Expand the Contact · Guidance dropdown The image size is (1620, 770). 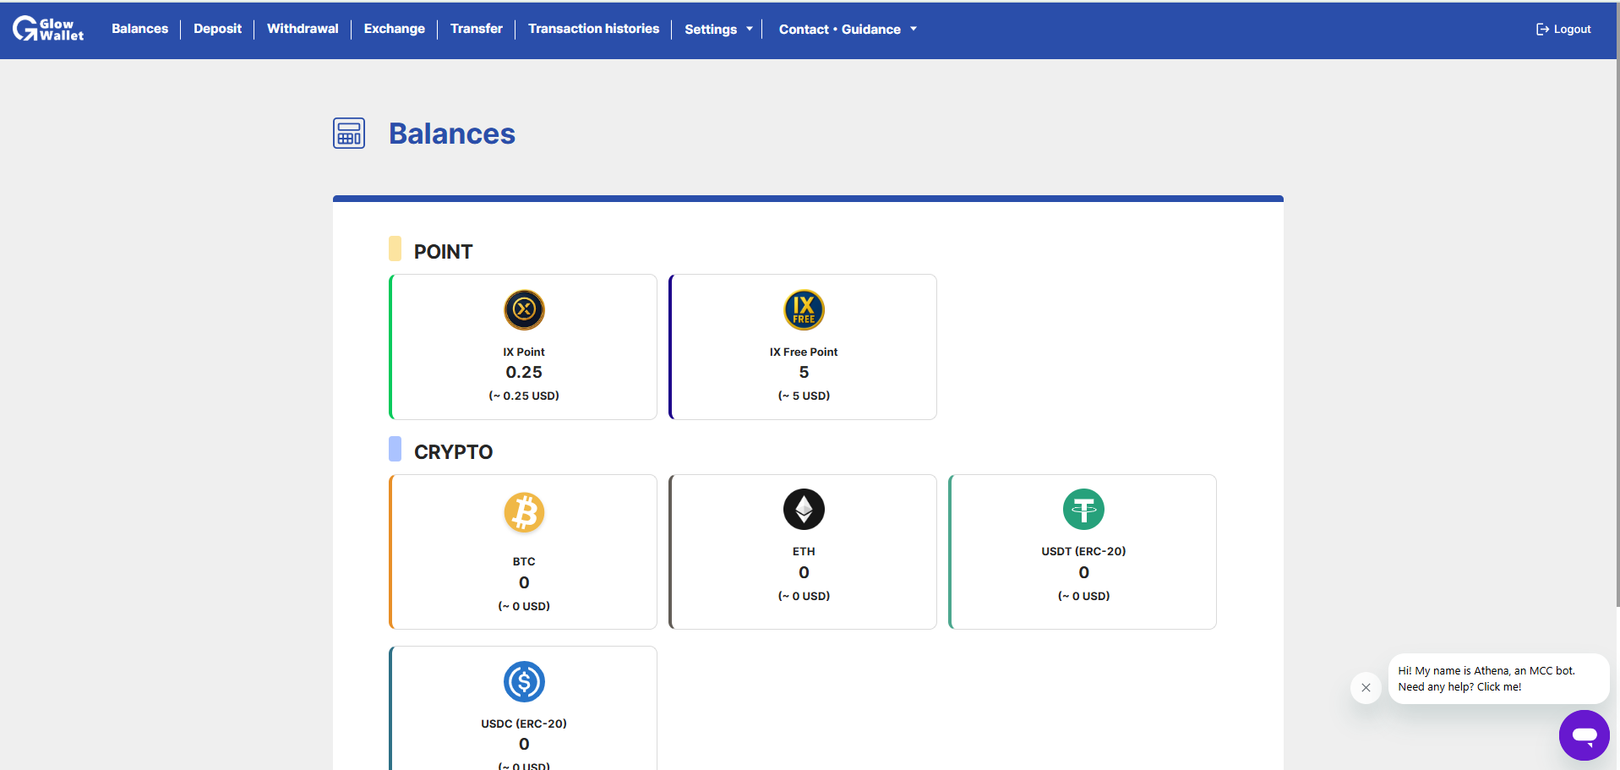(x=848, y=30)
